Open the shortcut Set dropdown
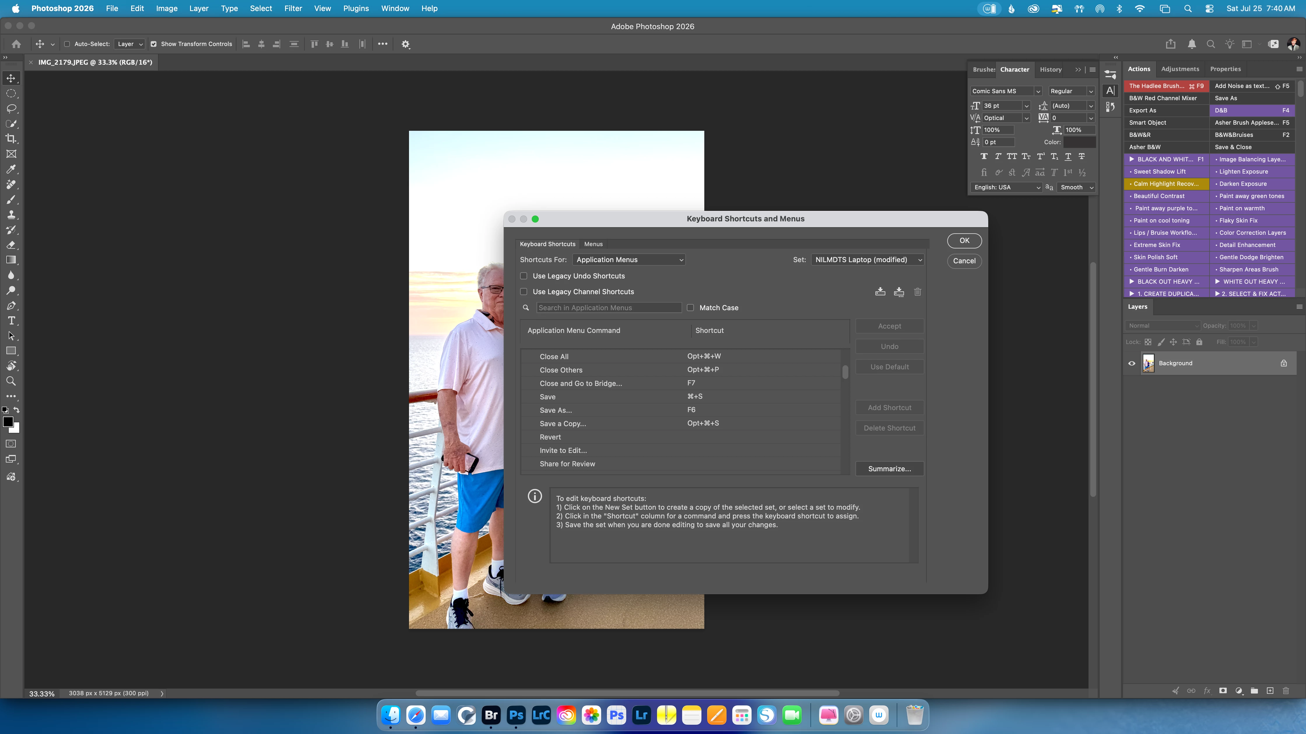1306x734 pixels. coord(868,260)
